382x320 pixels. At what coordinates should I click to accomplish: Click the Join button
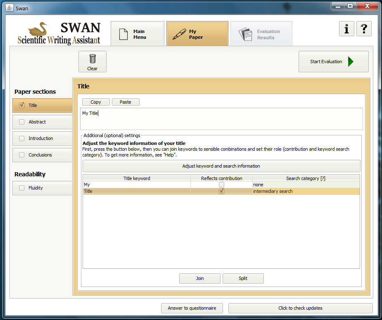(x=200, y=278)
